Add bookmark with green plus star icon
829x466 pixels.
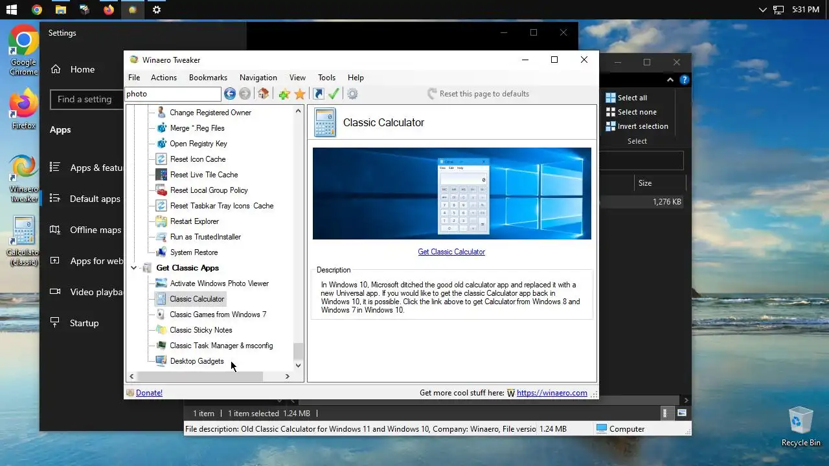click(x=284, y=94)
